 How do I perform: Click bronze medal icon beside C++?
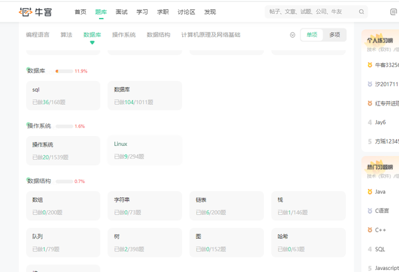(x=370, y=230)
